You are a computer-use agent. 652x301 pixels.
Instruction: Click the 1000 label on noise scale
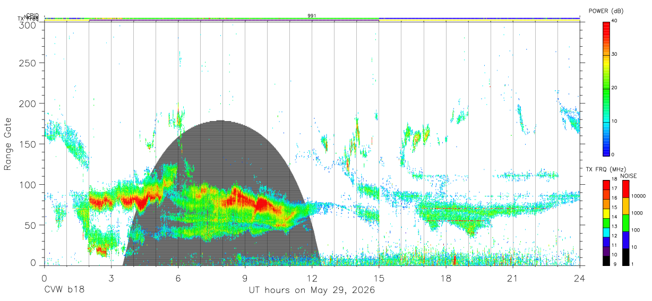[x=637, y=214]
